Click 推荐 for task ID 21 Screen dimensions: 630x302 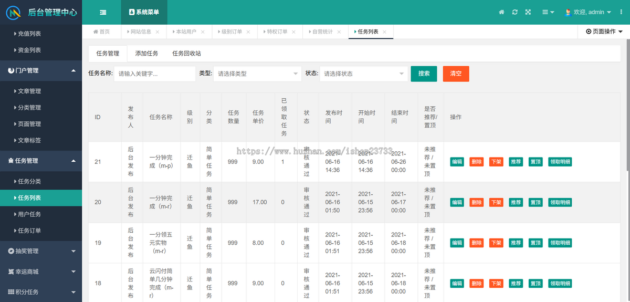click(516, 162)
